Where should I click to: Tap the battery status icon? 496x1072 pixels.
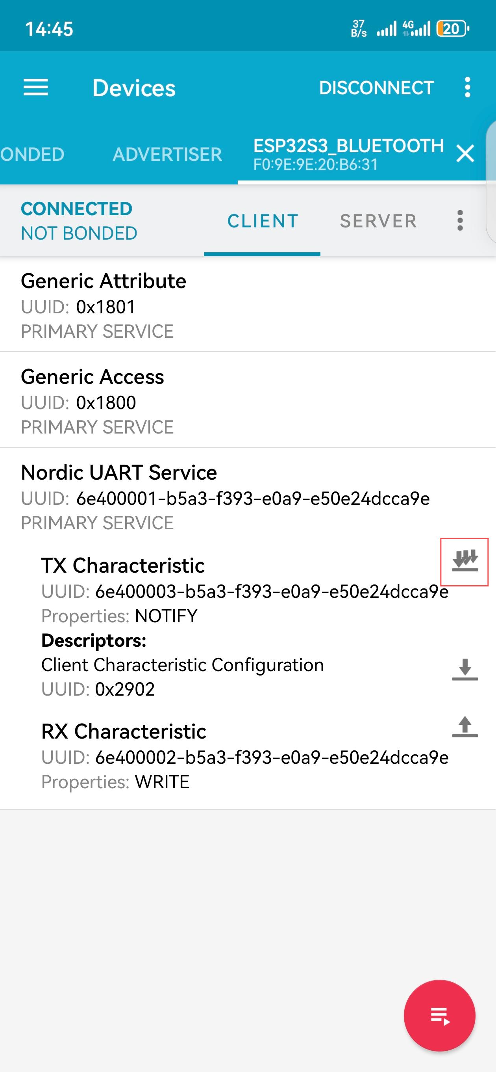(x=452, y=29)
